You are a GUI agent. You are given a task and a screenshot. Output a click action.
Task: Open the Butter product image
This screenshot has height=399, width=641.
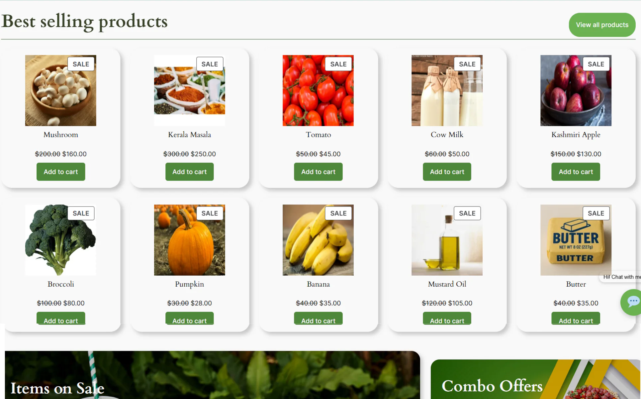point(576,240)
